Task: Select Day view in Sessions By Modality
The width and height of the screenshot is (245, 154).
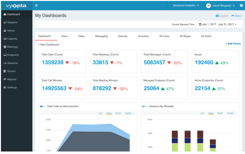Action: (x=203, y=113)
